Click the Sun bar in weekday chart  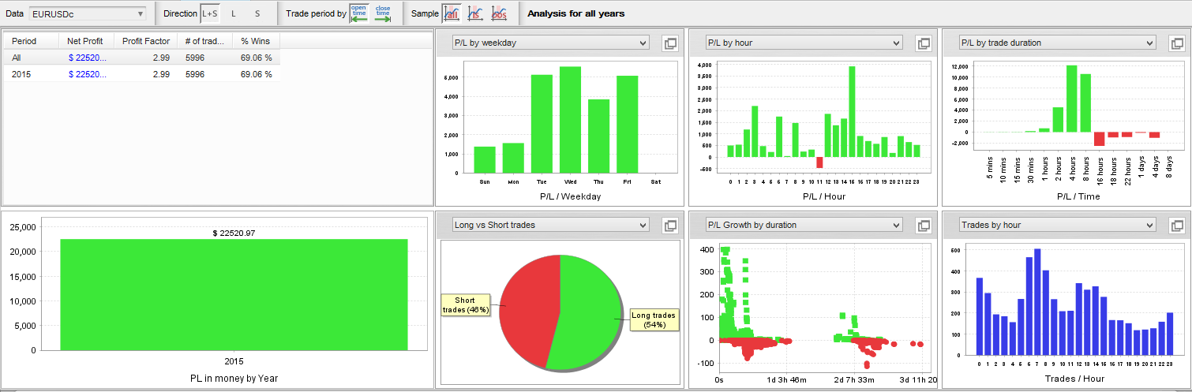[485, 159]
